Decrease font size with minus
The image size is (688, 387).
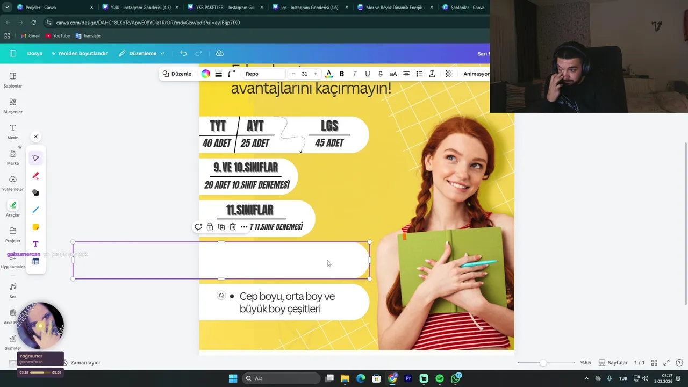tap(293, 74)
